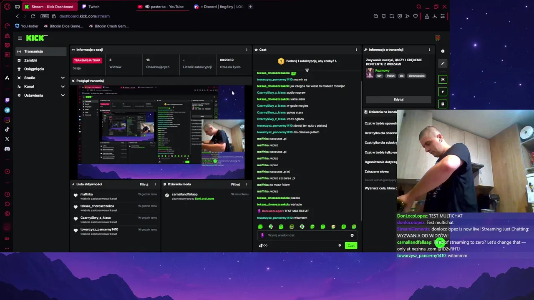Open the YouHodler bookmark

click(x=27, y=26)
